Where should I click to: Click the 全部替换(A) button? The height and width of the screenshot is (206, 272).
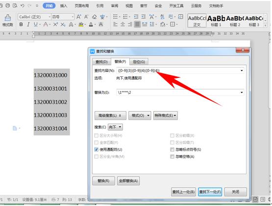click(128, 181)
